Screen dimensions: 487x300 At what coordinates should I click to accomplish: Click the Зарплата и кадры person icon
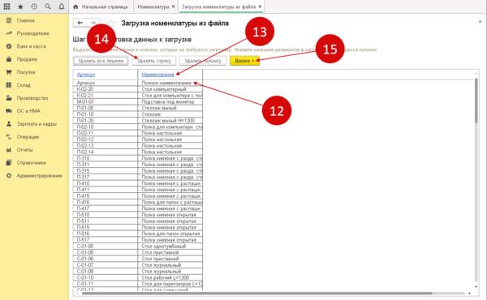click(9, 124)
